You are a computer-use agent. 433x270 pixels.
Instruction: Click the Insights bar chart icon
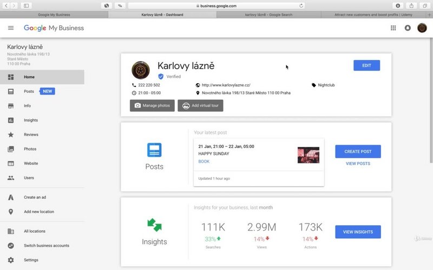(11, 120)
